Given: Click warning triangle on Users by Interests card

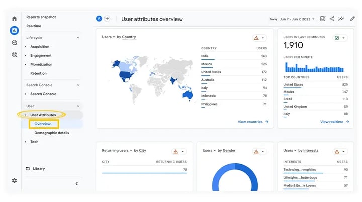Looking at the screenshot, I should point(337,151).
